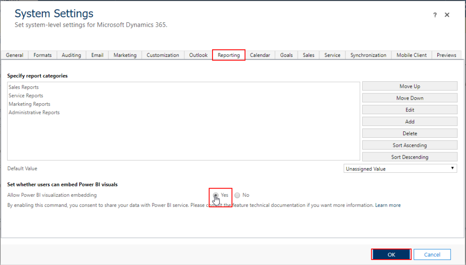Image resolution: width=466 pixels, height=265 pixels.
Task: Open the Learn more link
Action: point(388,205)
